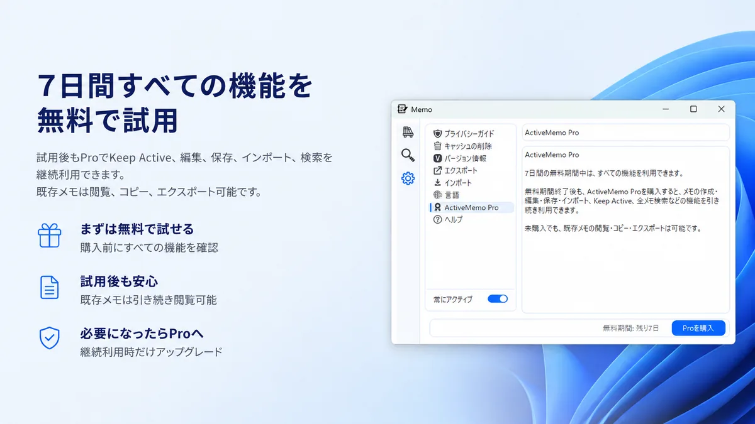Click the shield icon beside プライバシーガイド
The height and width of the screenshot is (424, 755).
438,134
